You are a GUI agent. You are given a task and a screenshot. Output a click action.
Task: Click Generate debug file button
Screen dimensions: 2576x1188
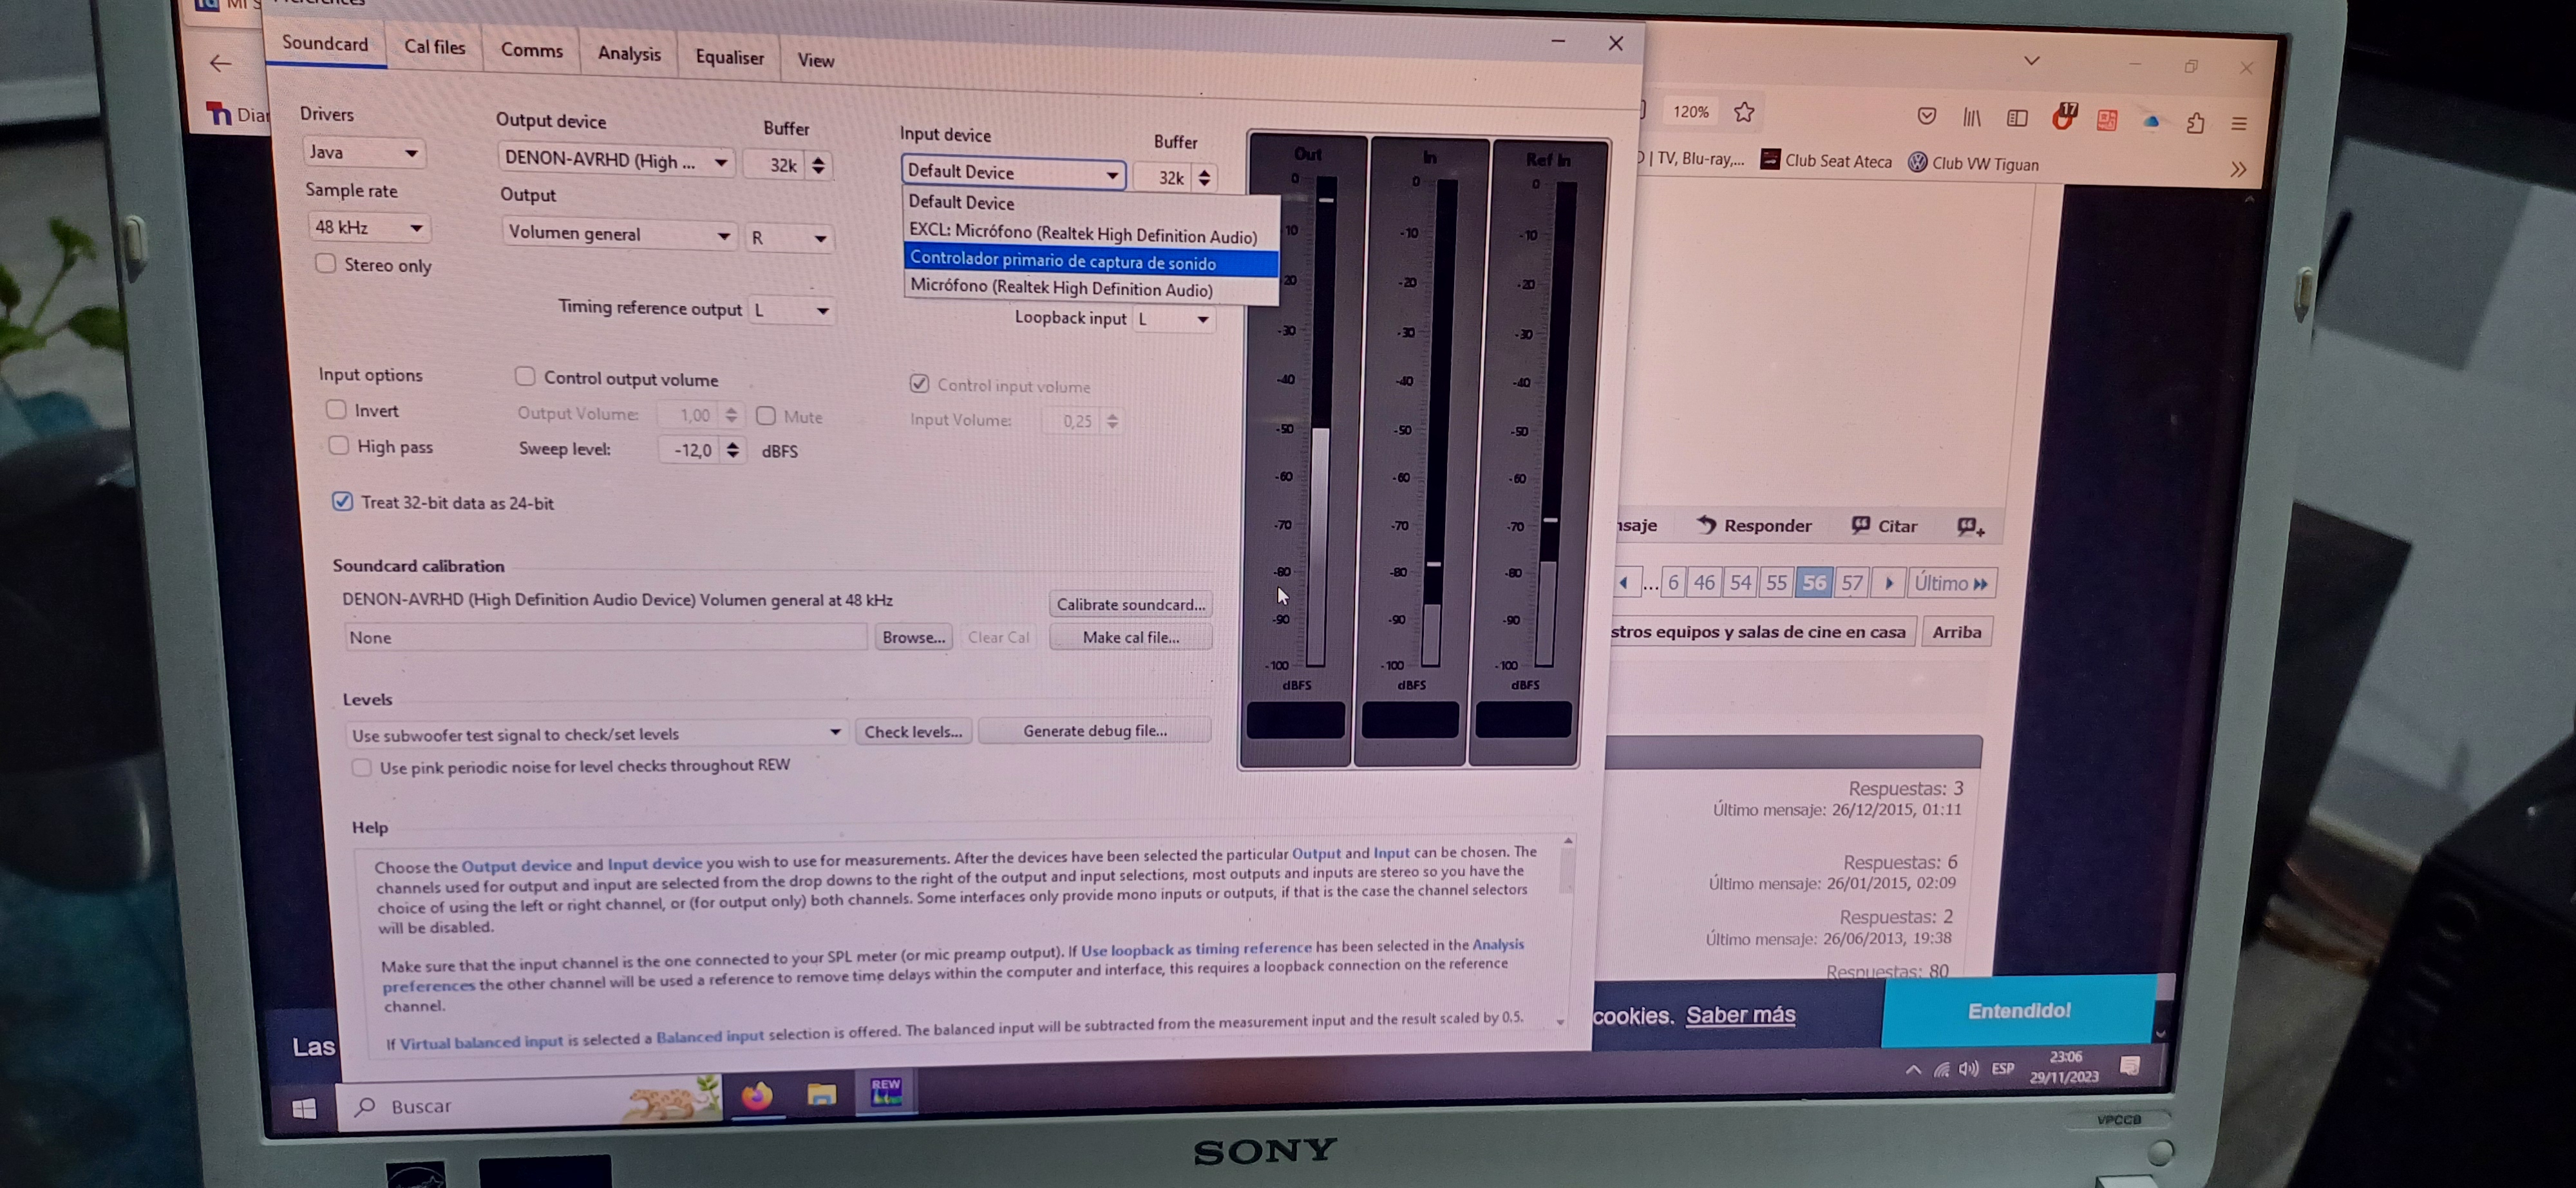coord(1094,731)
